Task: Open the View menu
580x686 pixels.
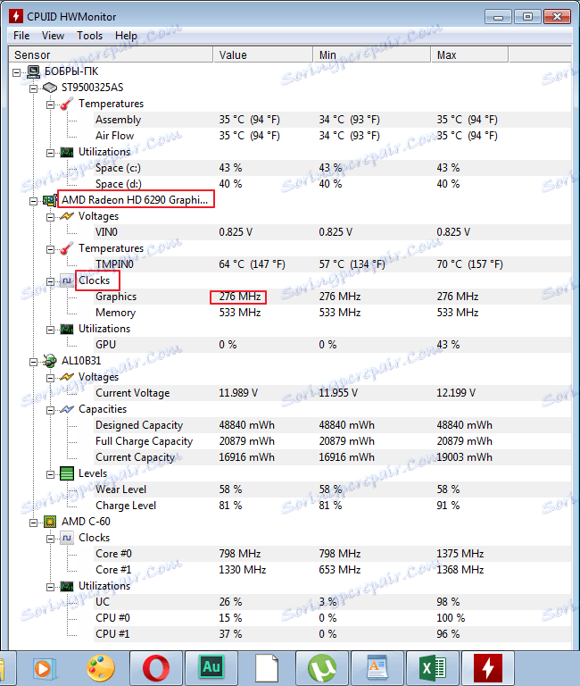Action: pyautogui.click(x=53, y=36)
